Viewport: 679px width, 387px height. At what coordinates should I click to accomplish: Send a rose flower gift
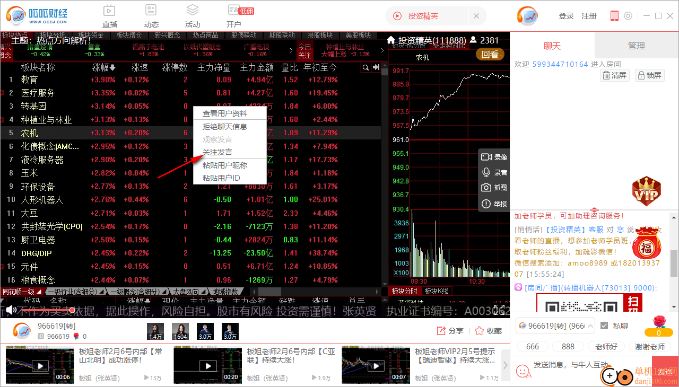pos(658,326)
